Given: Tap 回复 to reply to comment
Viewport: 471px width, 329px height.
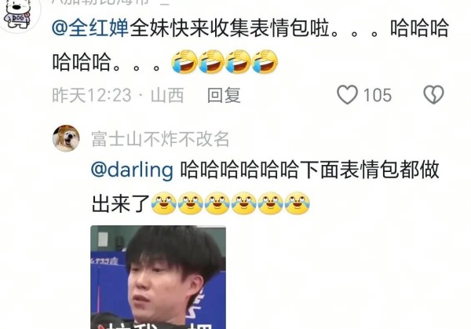Looking at the screenshot, I should [224, 95].
